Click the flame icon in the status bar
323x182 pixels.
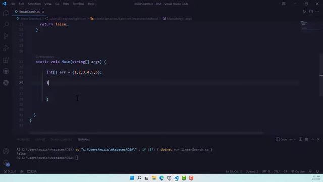[x=21, y=171]
